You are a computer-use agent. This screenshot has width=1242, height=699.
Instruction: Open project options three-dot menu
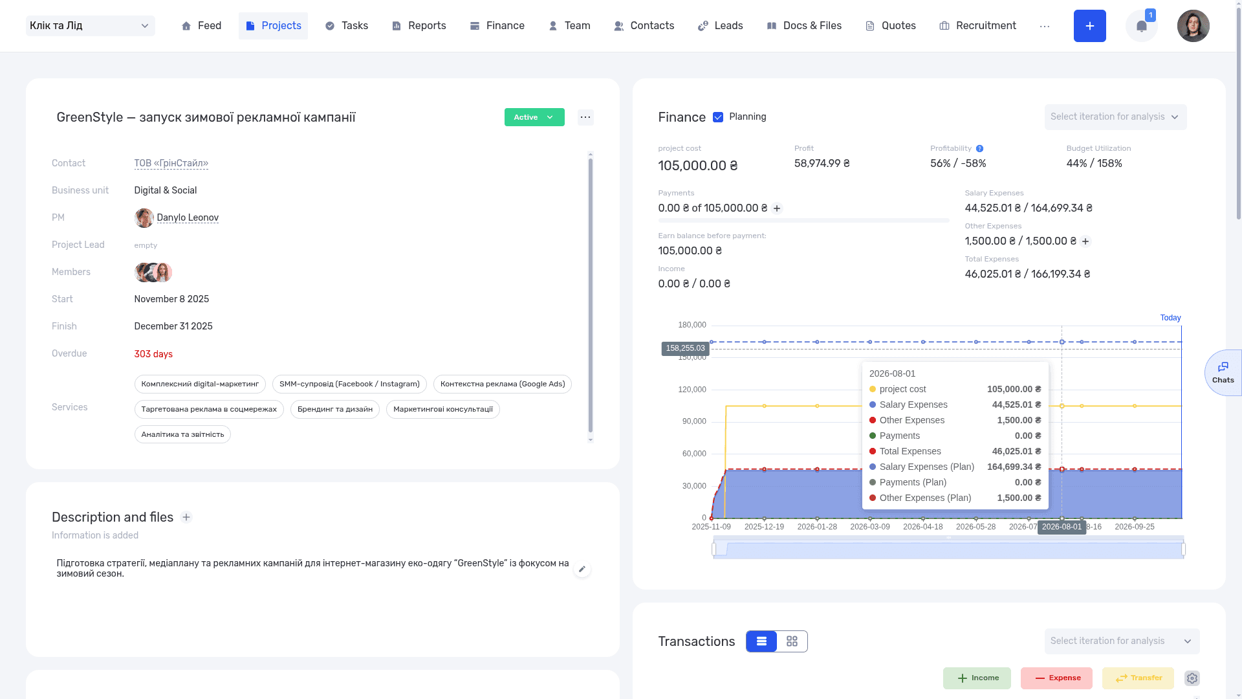(585, 117)
